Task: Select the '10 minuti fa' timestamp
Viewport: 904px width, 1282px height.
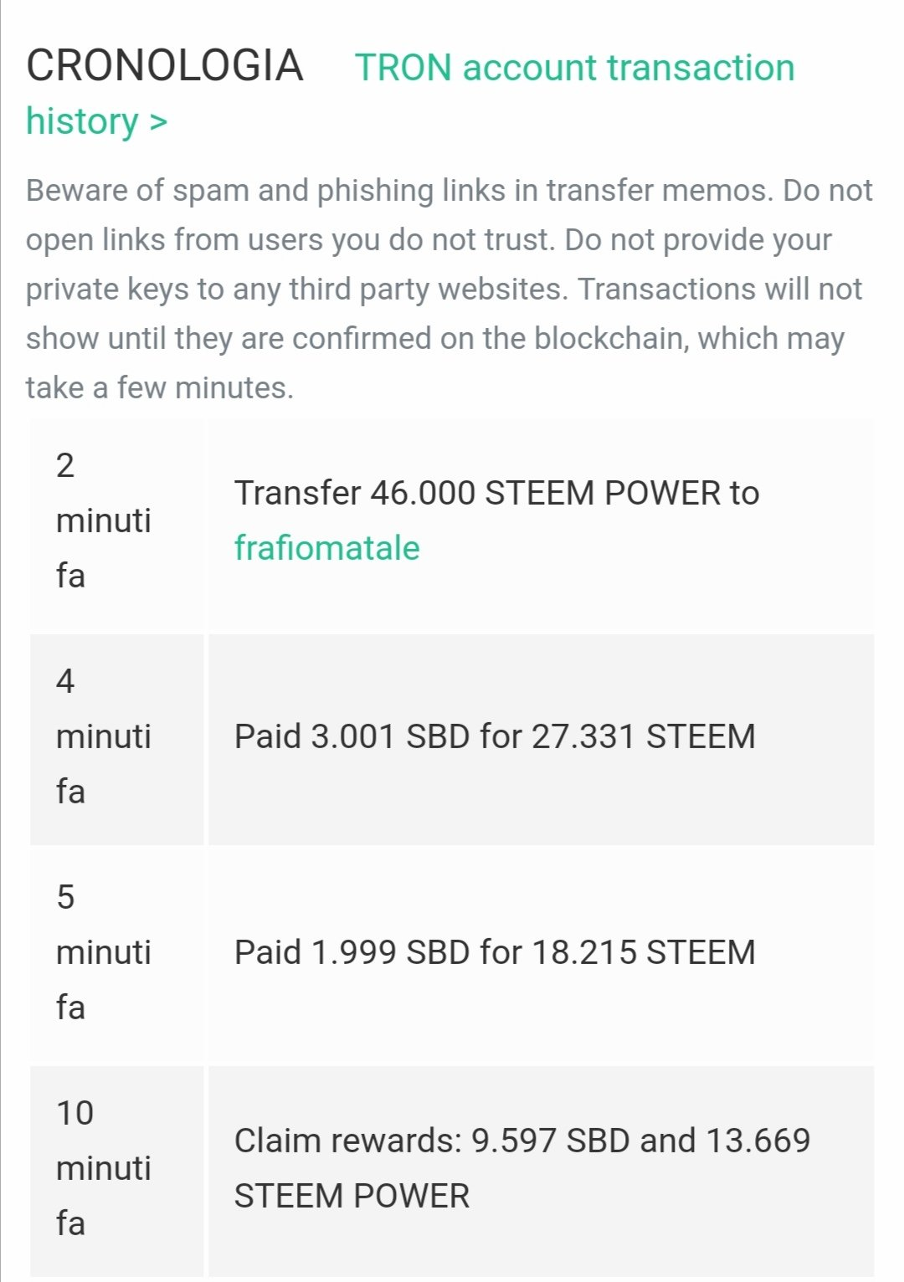Action: point(103,1168)
